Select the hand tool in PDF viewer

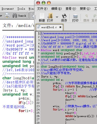pyautogui.click(x=33, y=15)
